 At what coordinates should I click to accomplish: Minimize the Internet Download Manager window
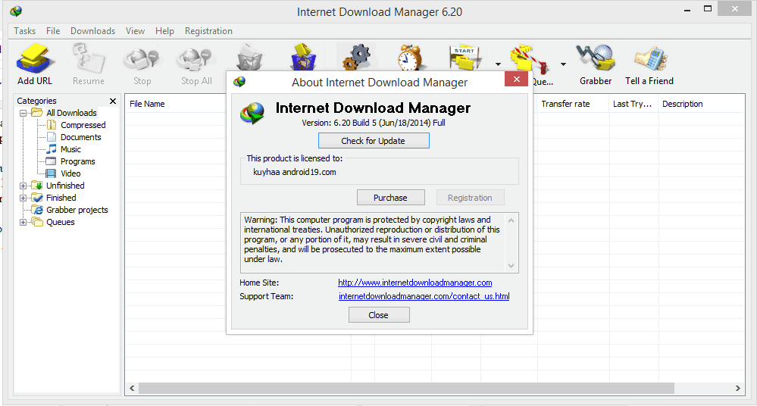coord(687,10)
